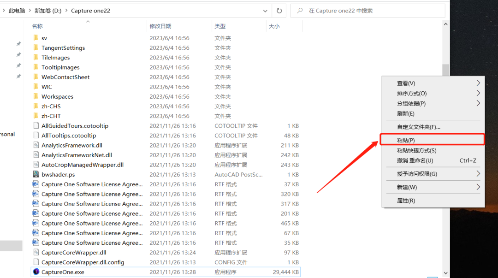
Task: Navigate to 此电脑 via the breadcrumb
Action: click(x=17, y=10)
